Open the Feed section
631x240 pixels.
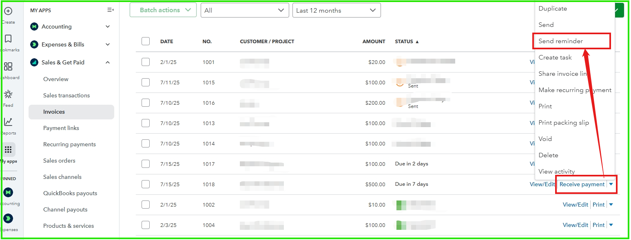[x=9, y=95]
